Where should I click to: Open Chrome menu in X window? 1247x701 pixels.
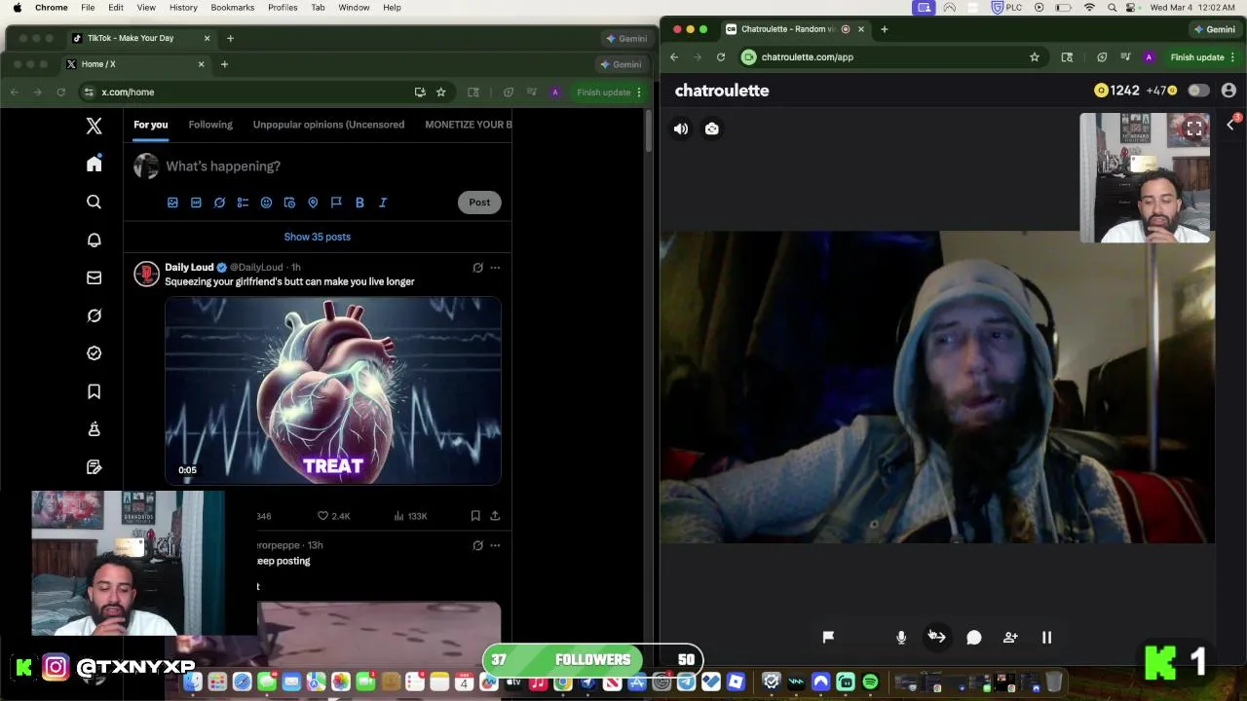coord(639,92)
